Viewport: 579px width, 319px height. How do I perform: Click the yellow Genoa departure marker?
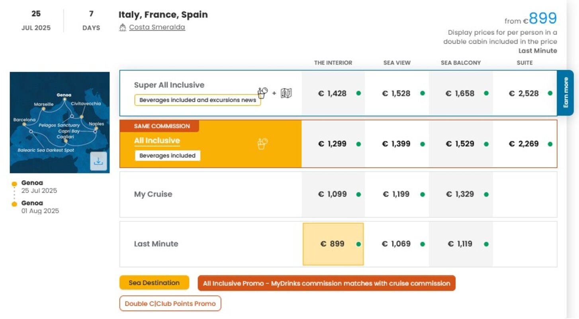14,184
